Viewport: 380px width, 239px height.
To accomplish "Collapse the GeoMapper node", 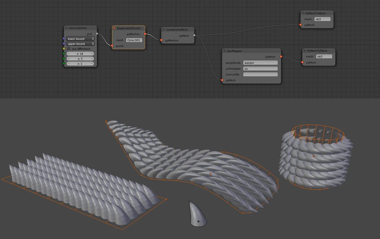I will [224, 51].
